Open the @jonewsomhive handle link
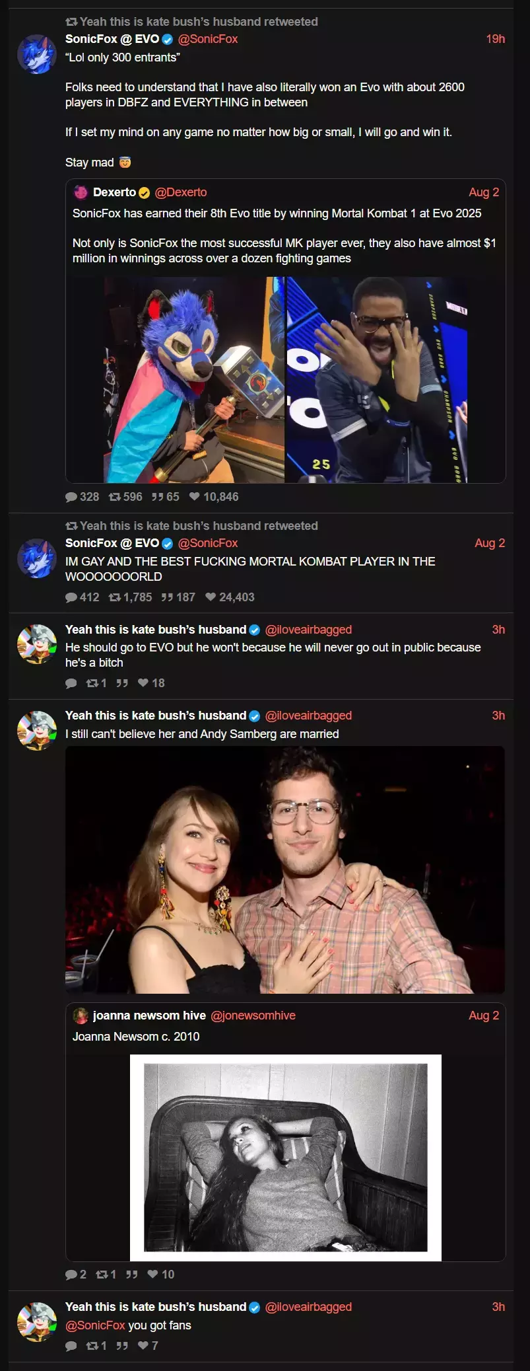 tap(253, 1016)
